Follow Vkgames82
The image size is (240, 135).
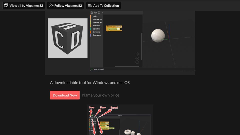click(x=65, y=5)
